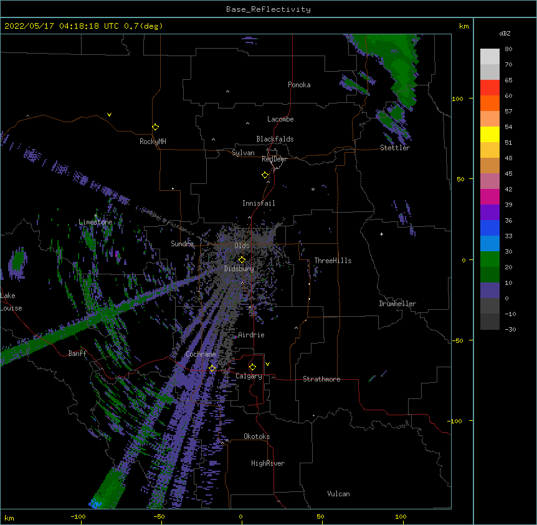
Task: Click the Base_Reflectivity title
Action: (x=268, y=9)
